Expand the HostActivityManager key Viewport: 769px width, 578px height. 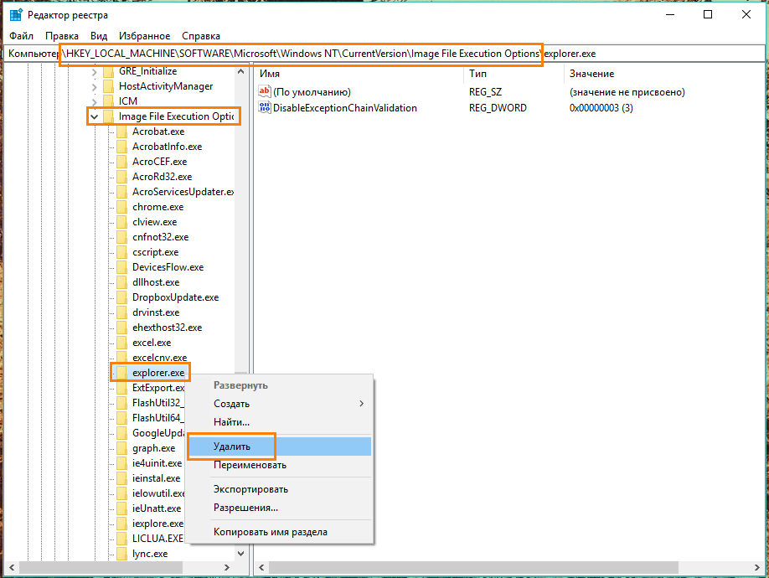coord(94,87)
